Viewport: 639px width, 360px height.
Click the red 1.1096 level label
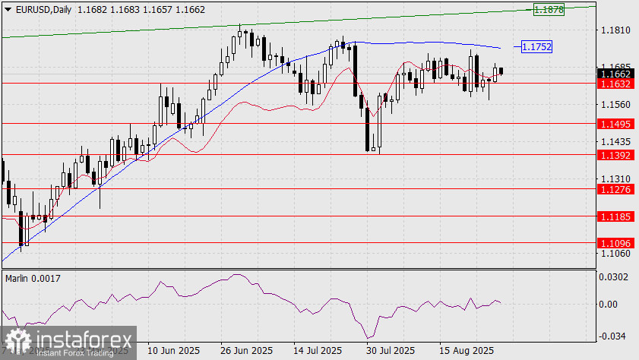(x=615, y=243)
